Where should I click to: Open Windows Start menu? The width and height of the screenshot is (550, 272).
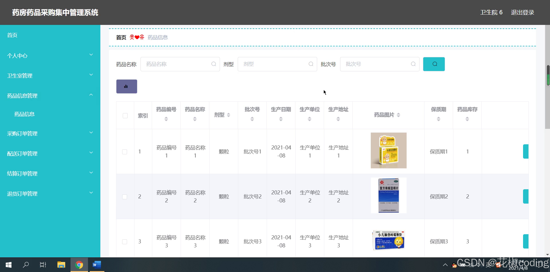(9, 265)
